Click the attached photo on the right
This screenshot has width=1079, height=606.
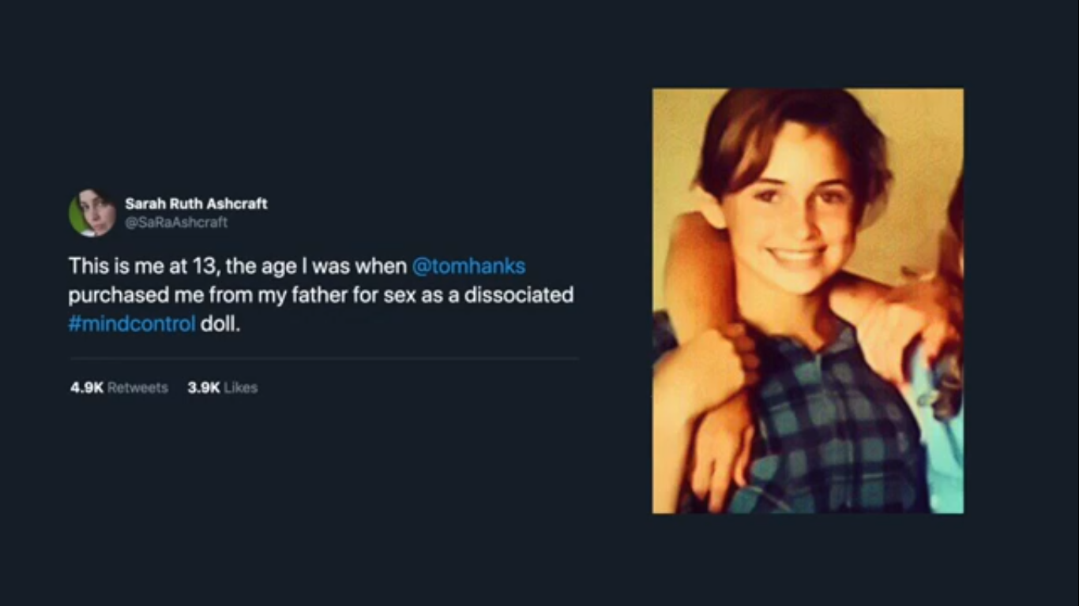(807, 301)
